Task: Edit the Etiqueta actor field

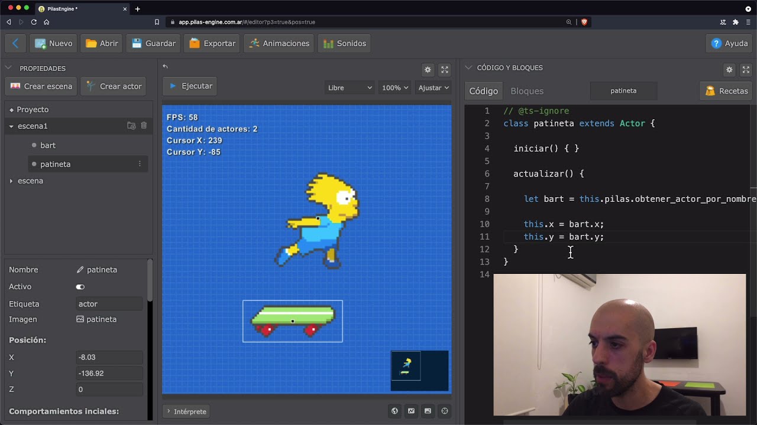Action: click(109, 304)
